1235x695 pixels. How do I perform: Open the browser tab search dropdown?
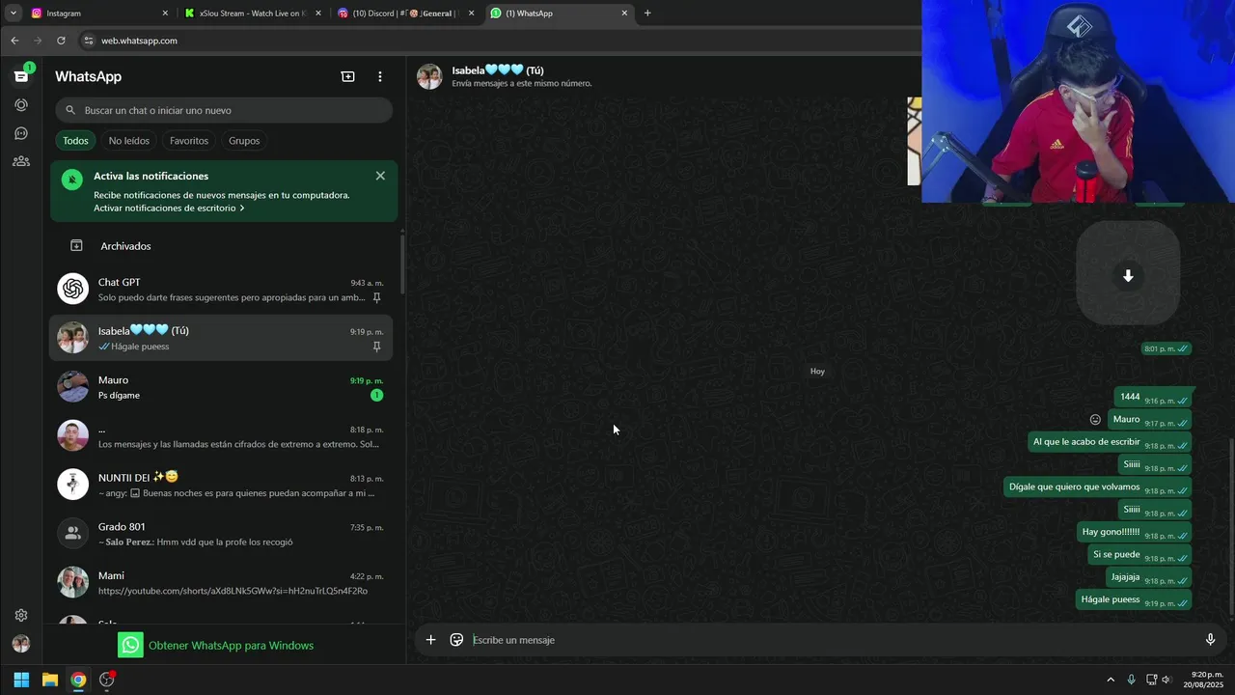pyautogui.click(x=14, y=14)
